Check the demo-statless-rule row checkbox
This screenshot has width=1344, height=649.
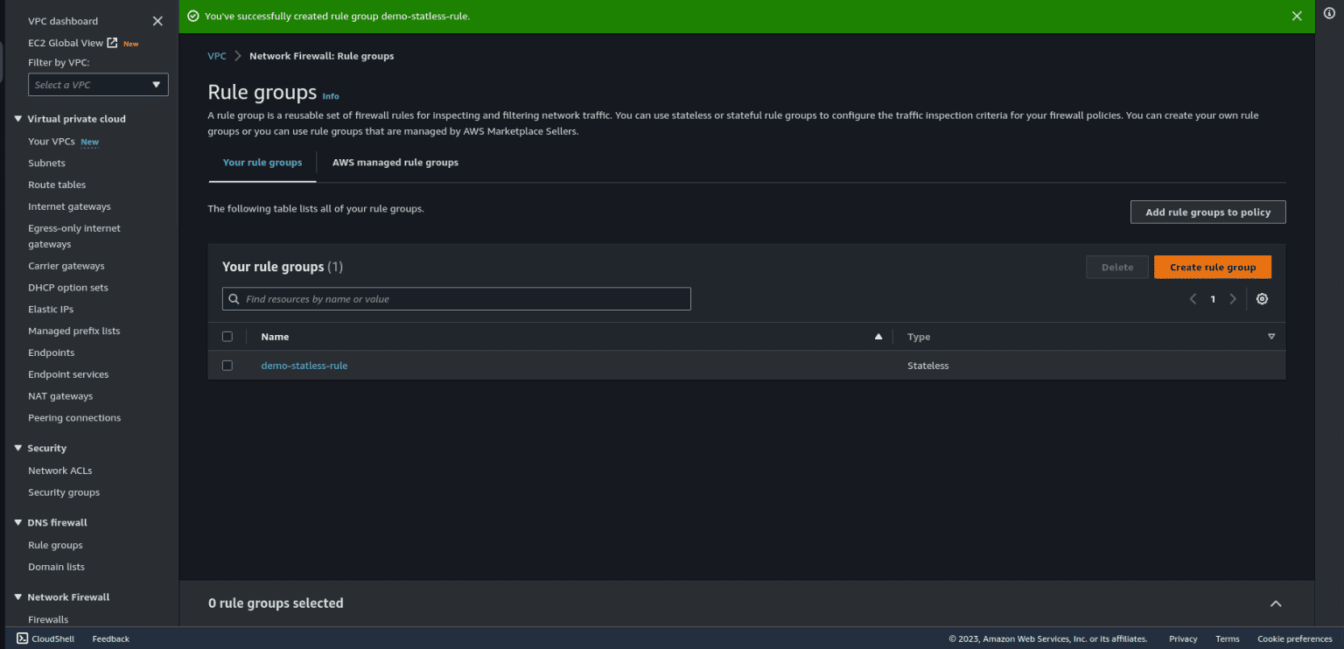pos(227,366)
